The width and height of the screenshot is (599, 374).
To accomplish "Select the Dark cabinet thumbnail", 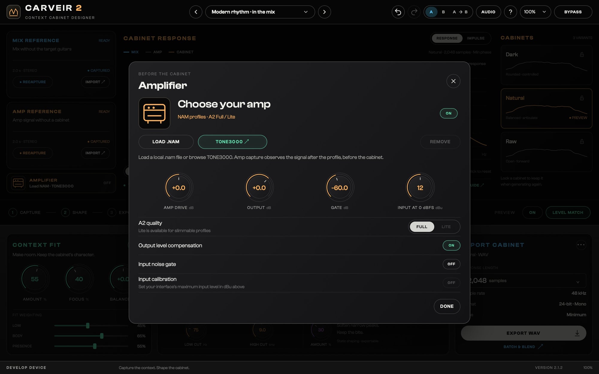I will 546,65.
